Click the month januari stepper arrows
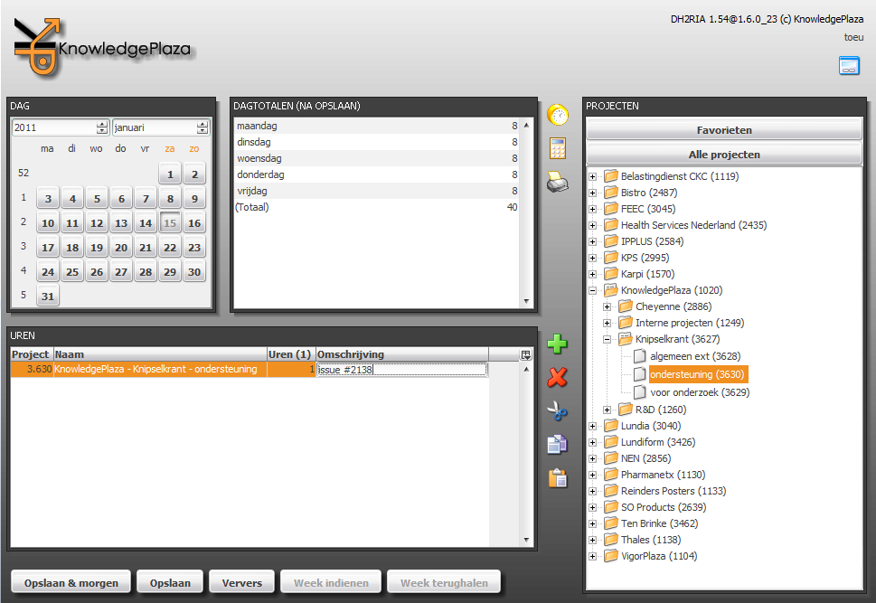 click(203, 127)
